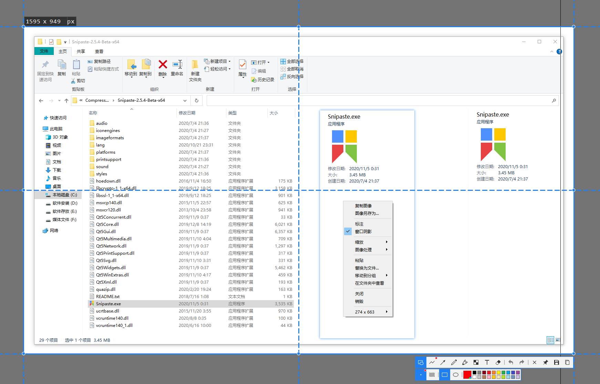Select the text annotation tool
The height and width of the screenshot is (384, 600).
(487, 362)
